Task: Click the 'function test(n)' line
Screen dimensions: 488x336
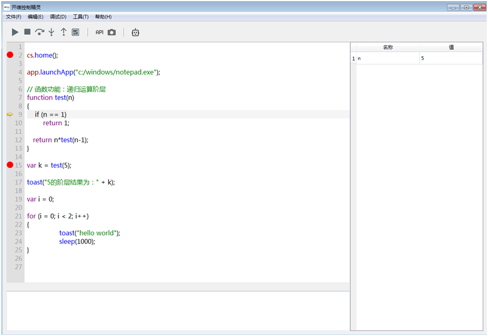Action: 51,98
